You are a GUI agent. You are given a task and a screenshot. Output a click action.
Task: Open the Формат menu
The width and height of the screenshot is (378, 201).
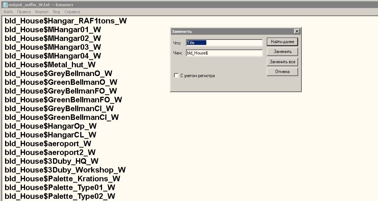[42, 12]
